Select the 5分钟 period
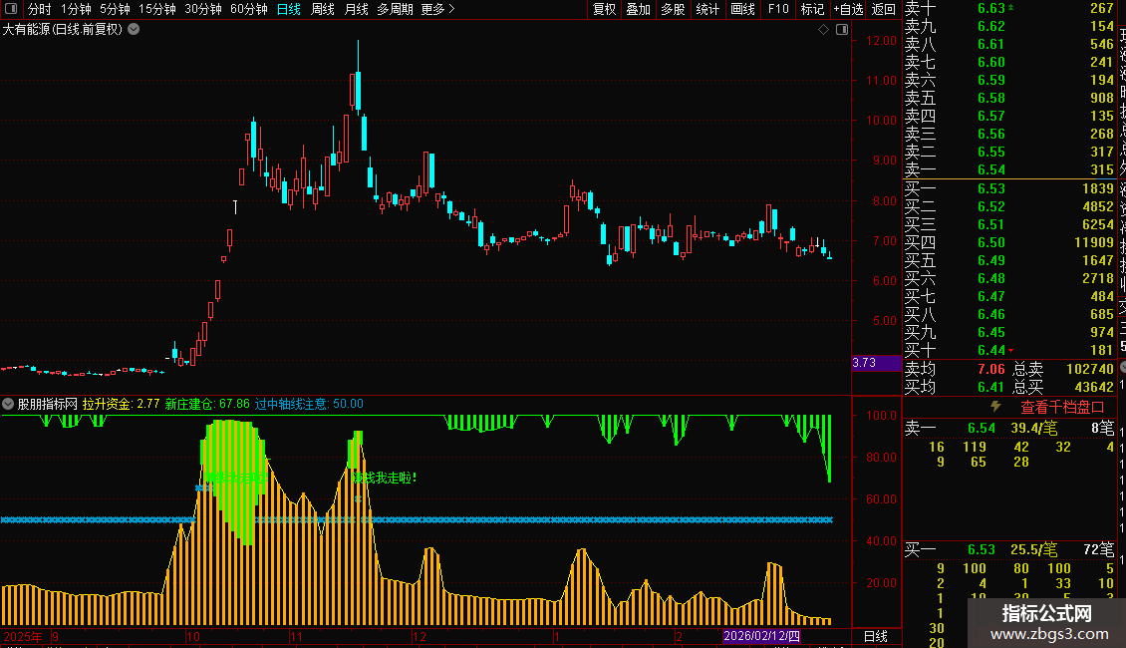1126x648 pixels. [x=115, y=9]
